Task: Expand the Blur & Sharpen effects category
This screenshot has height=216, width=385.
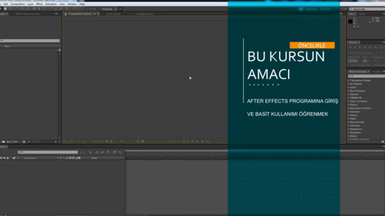Action: point(348,91)
